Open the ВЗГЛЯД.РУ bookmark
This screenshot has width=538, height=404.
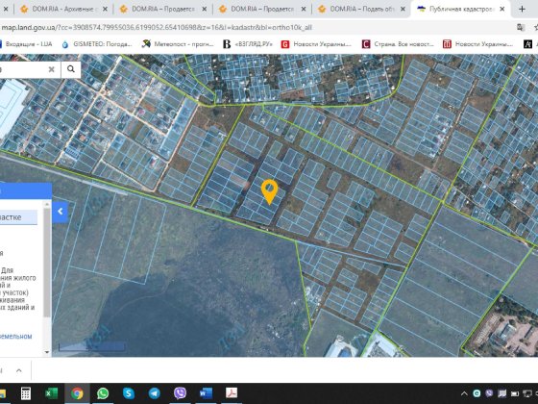tap(248, 44)
